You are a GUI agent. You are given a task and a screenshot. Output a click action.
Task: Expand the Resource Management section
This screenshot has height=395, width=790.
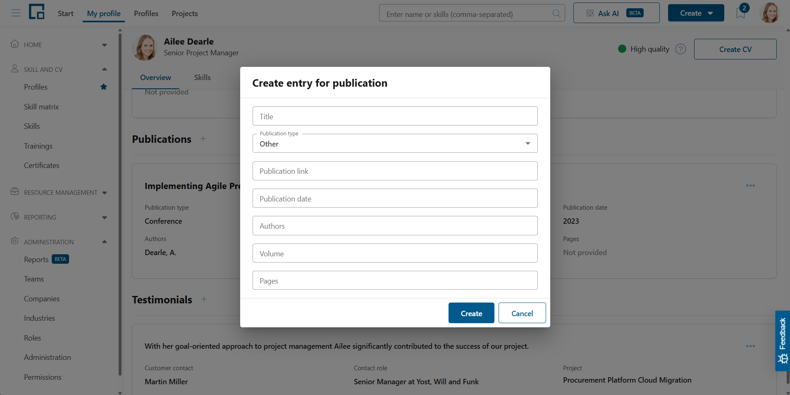(105, 193)
